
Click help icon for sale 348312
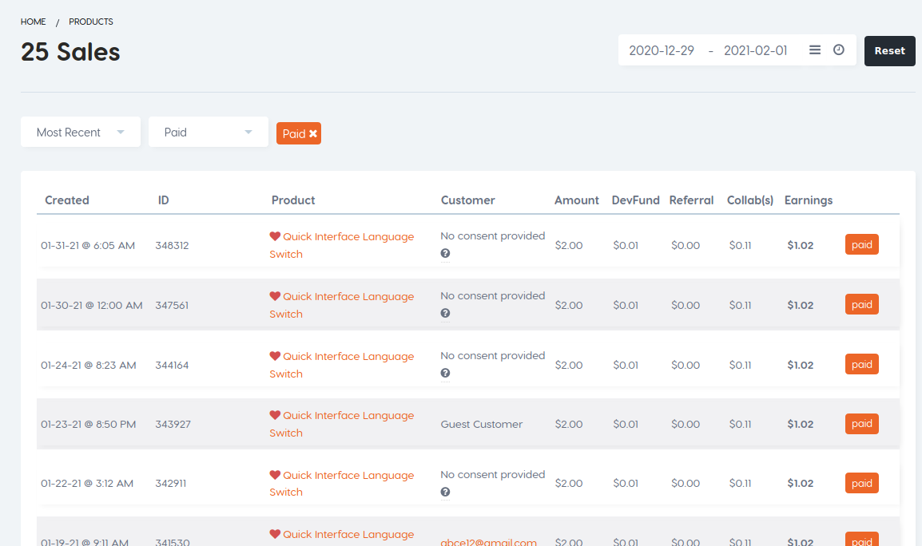point(445,253)
